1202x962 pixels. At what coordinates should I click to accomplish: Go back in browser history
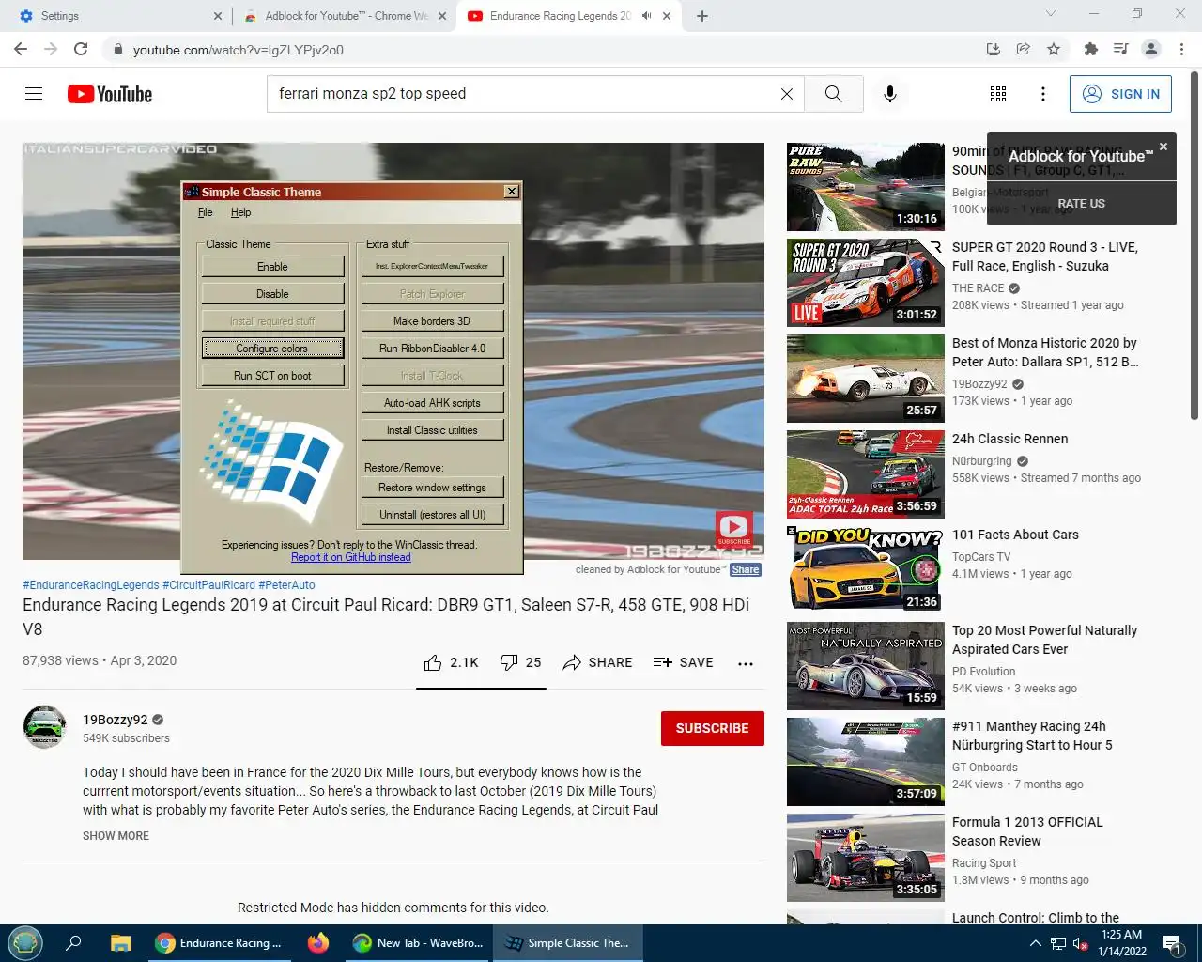(21, 49)
